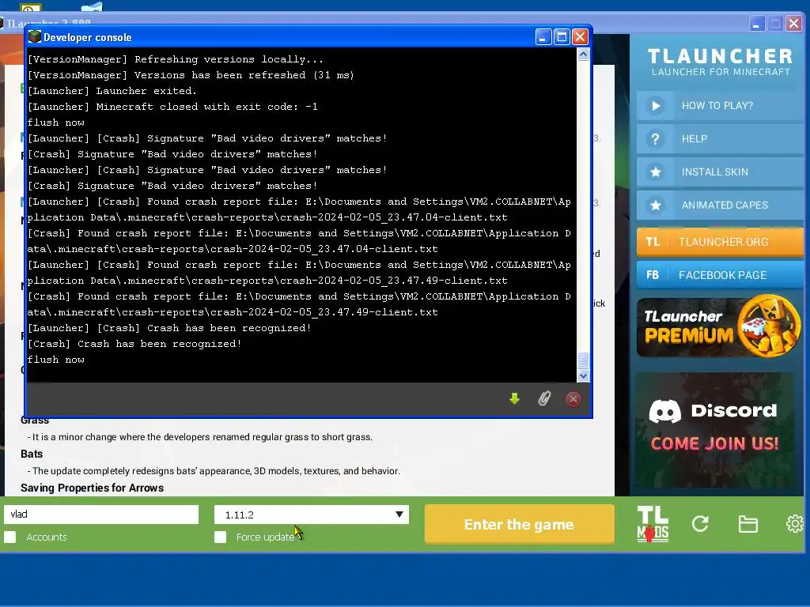Click the Accounts label

pos(47,537)
